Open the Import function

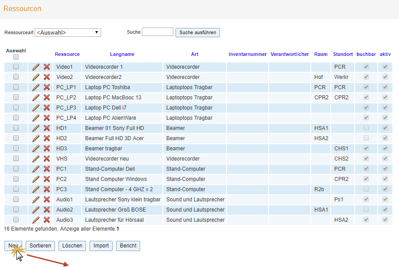click(101, 246)
